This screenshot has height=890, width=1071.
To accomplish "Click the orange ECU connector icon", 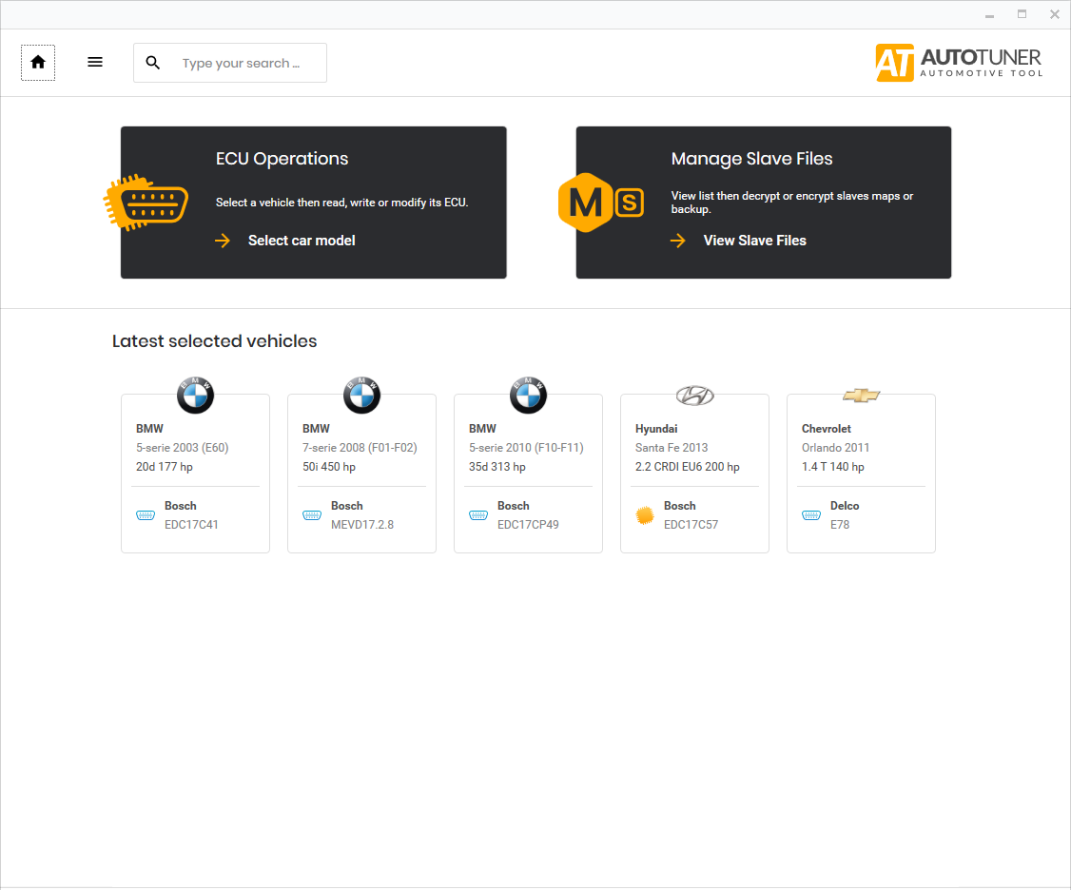I will point(146,203).
